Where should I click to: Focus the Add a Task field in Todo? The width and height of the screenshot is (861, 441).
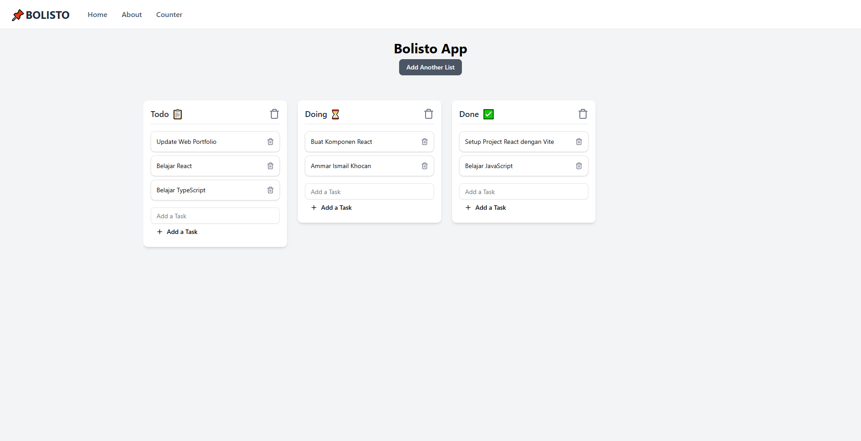coord(215,216)
